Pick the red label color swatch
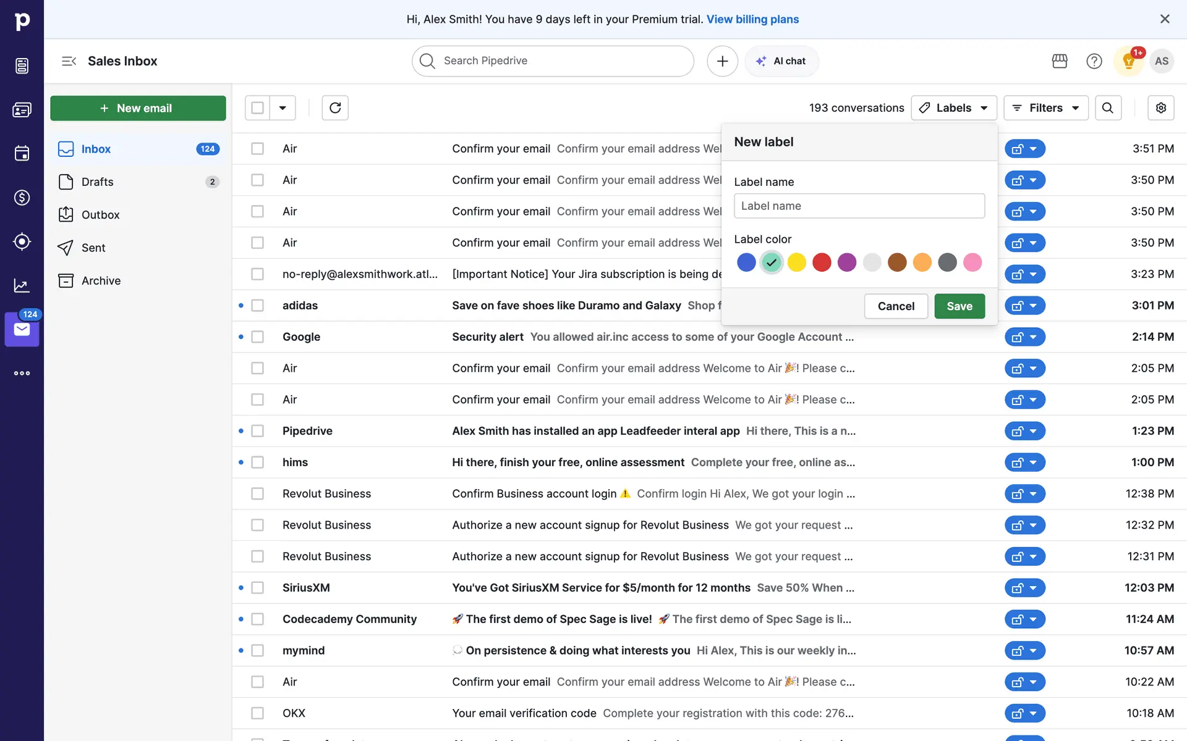This screenshot has height=741, width=1187. coord(822,262)
